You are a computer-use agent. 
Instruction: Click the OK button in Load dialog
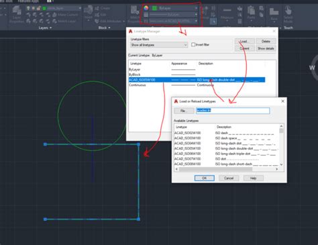coord(205,178)
